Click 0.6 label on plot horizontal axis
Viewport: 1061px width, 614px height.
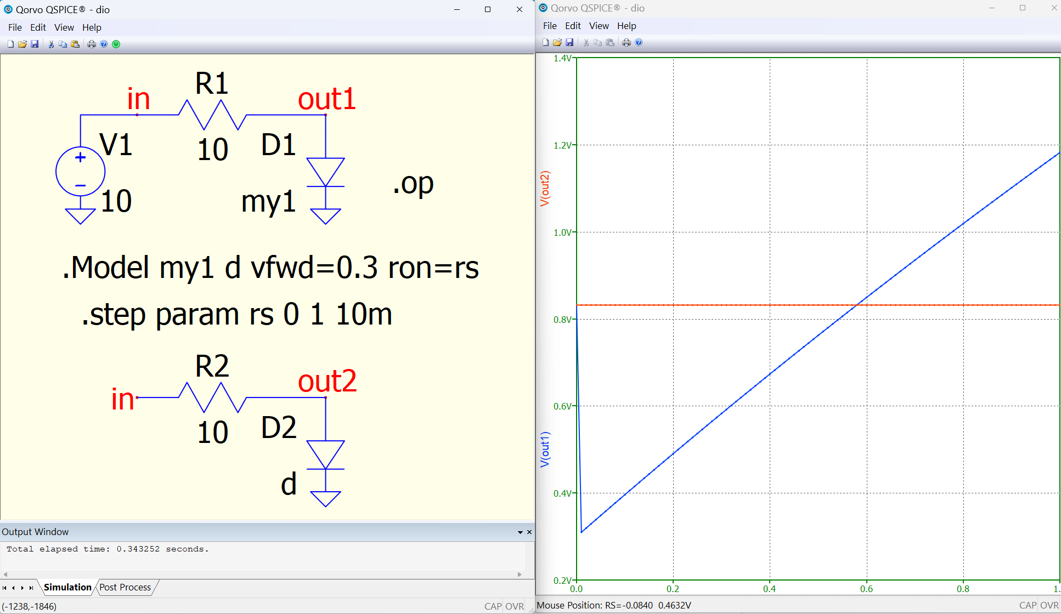866,589
